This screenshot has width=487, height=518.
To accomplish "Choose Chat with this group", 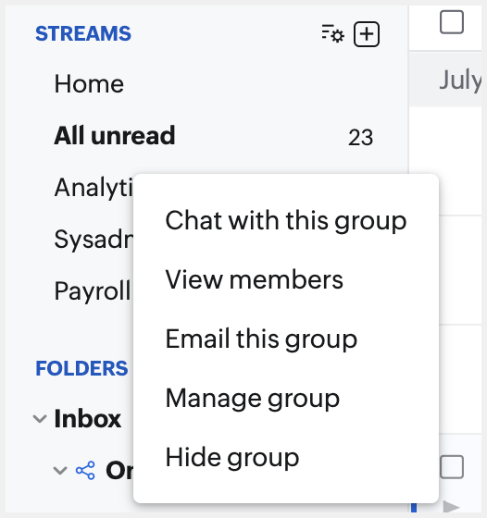I will tap(286, 221).
